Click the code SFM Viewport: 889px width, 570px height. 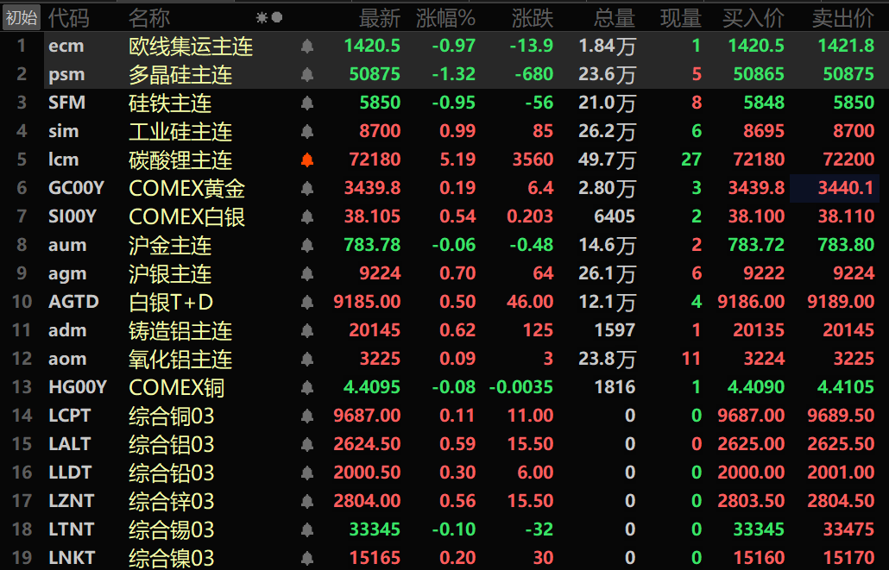click(x=67, y=103)
